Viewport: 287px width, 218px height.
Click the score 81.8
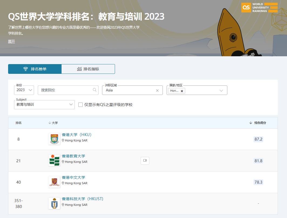258,161
